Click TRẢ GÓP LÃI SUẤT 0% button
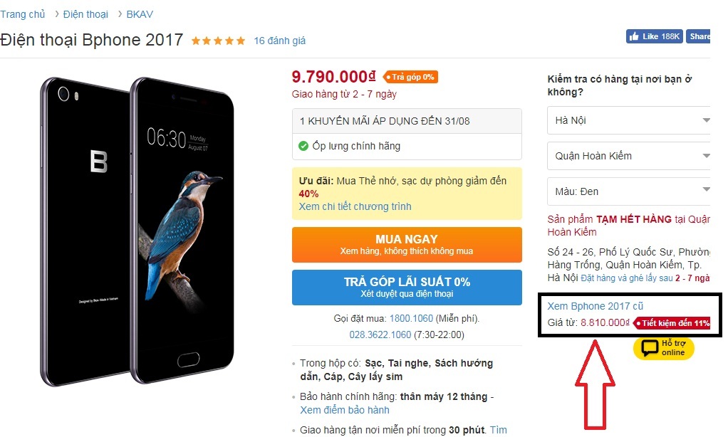 (407, 287)
